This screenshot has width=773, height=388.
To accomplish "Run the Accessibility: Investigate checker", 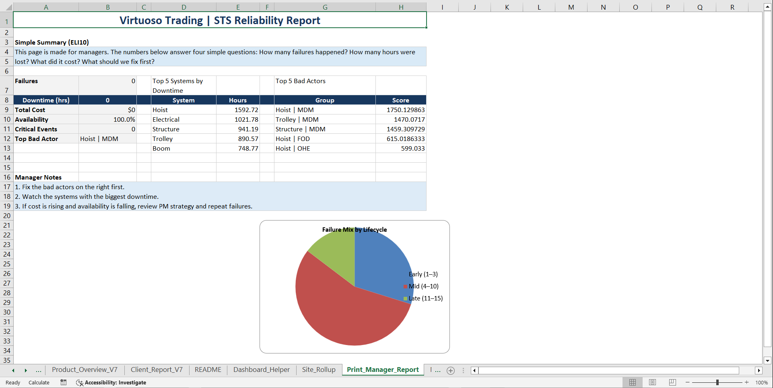I will 111,382.
